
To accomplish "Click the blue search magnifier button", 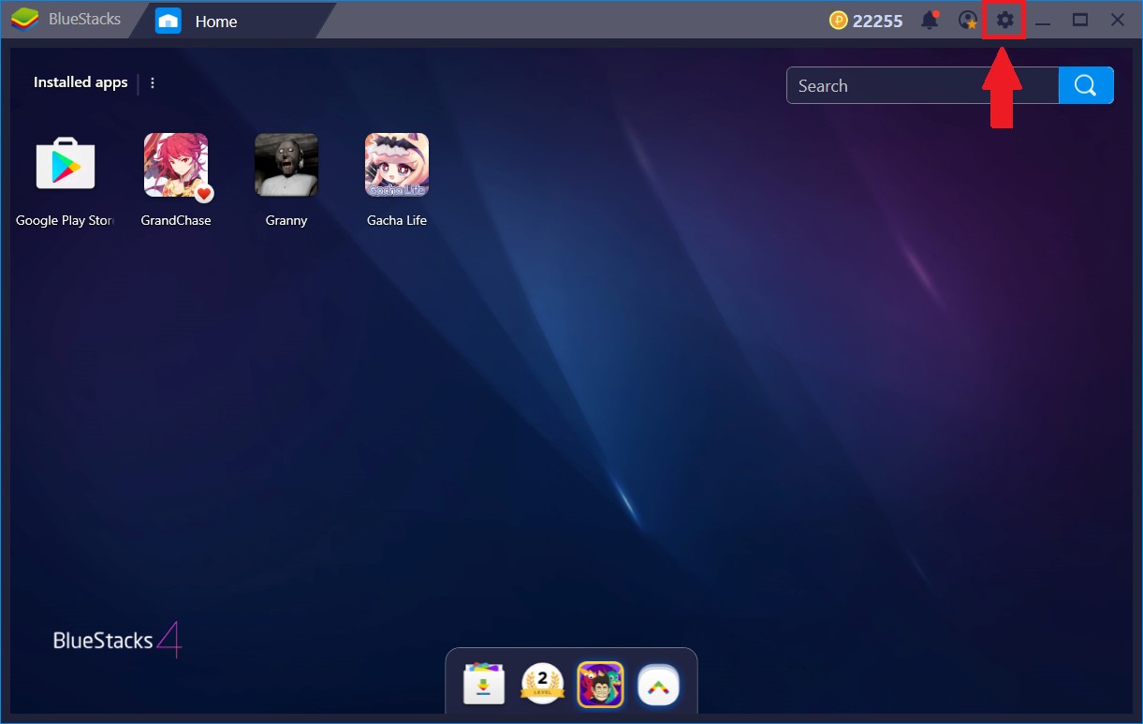I will click(1086, 85).
